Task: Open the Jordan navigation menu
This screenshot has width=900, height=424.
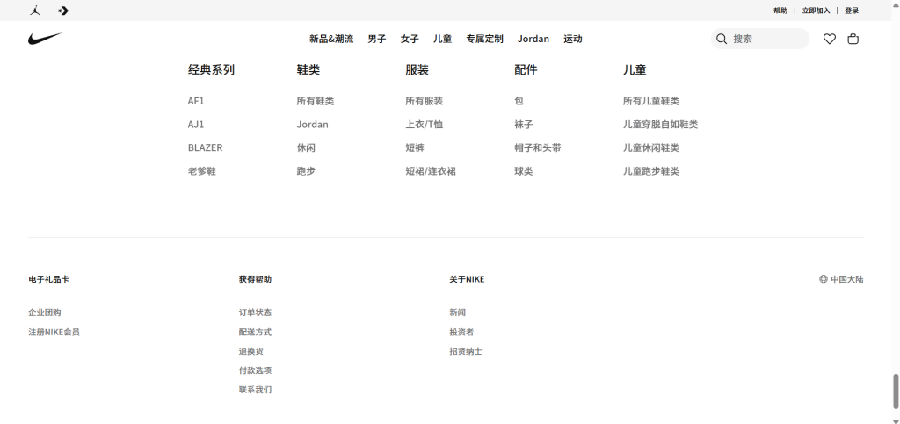Action: [533, 39]
